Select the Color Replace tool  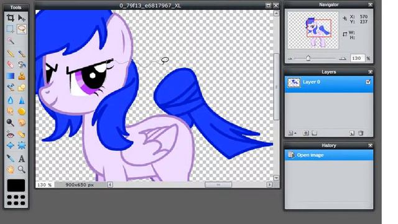click(11, 87)
